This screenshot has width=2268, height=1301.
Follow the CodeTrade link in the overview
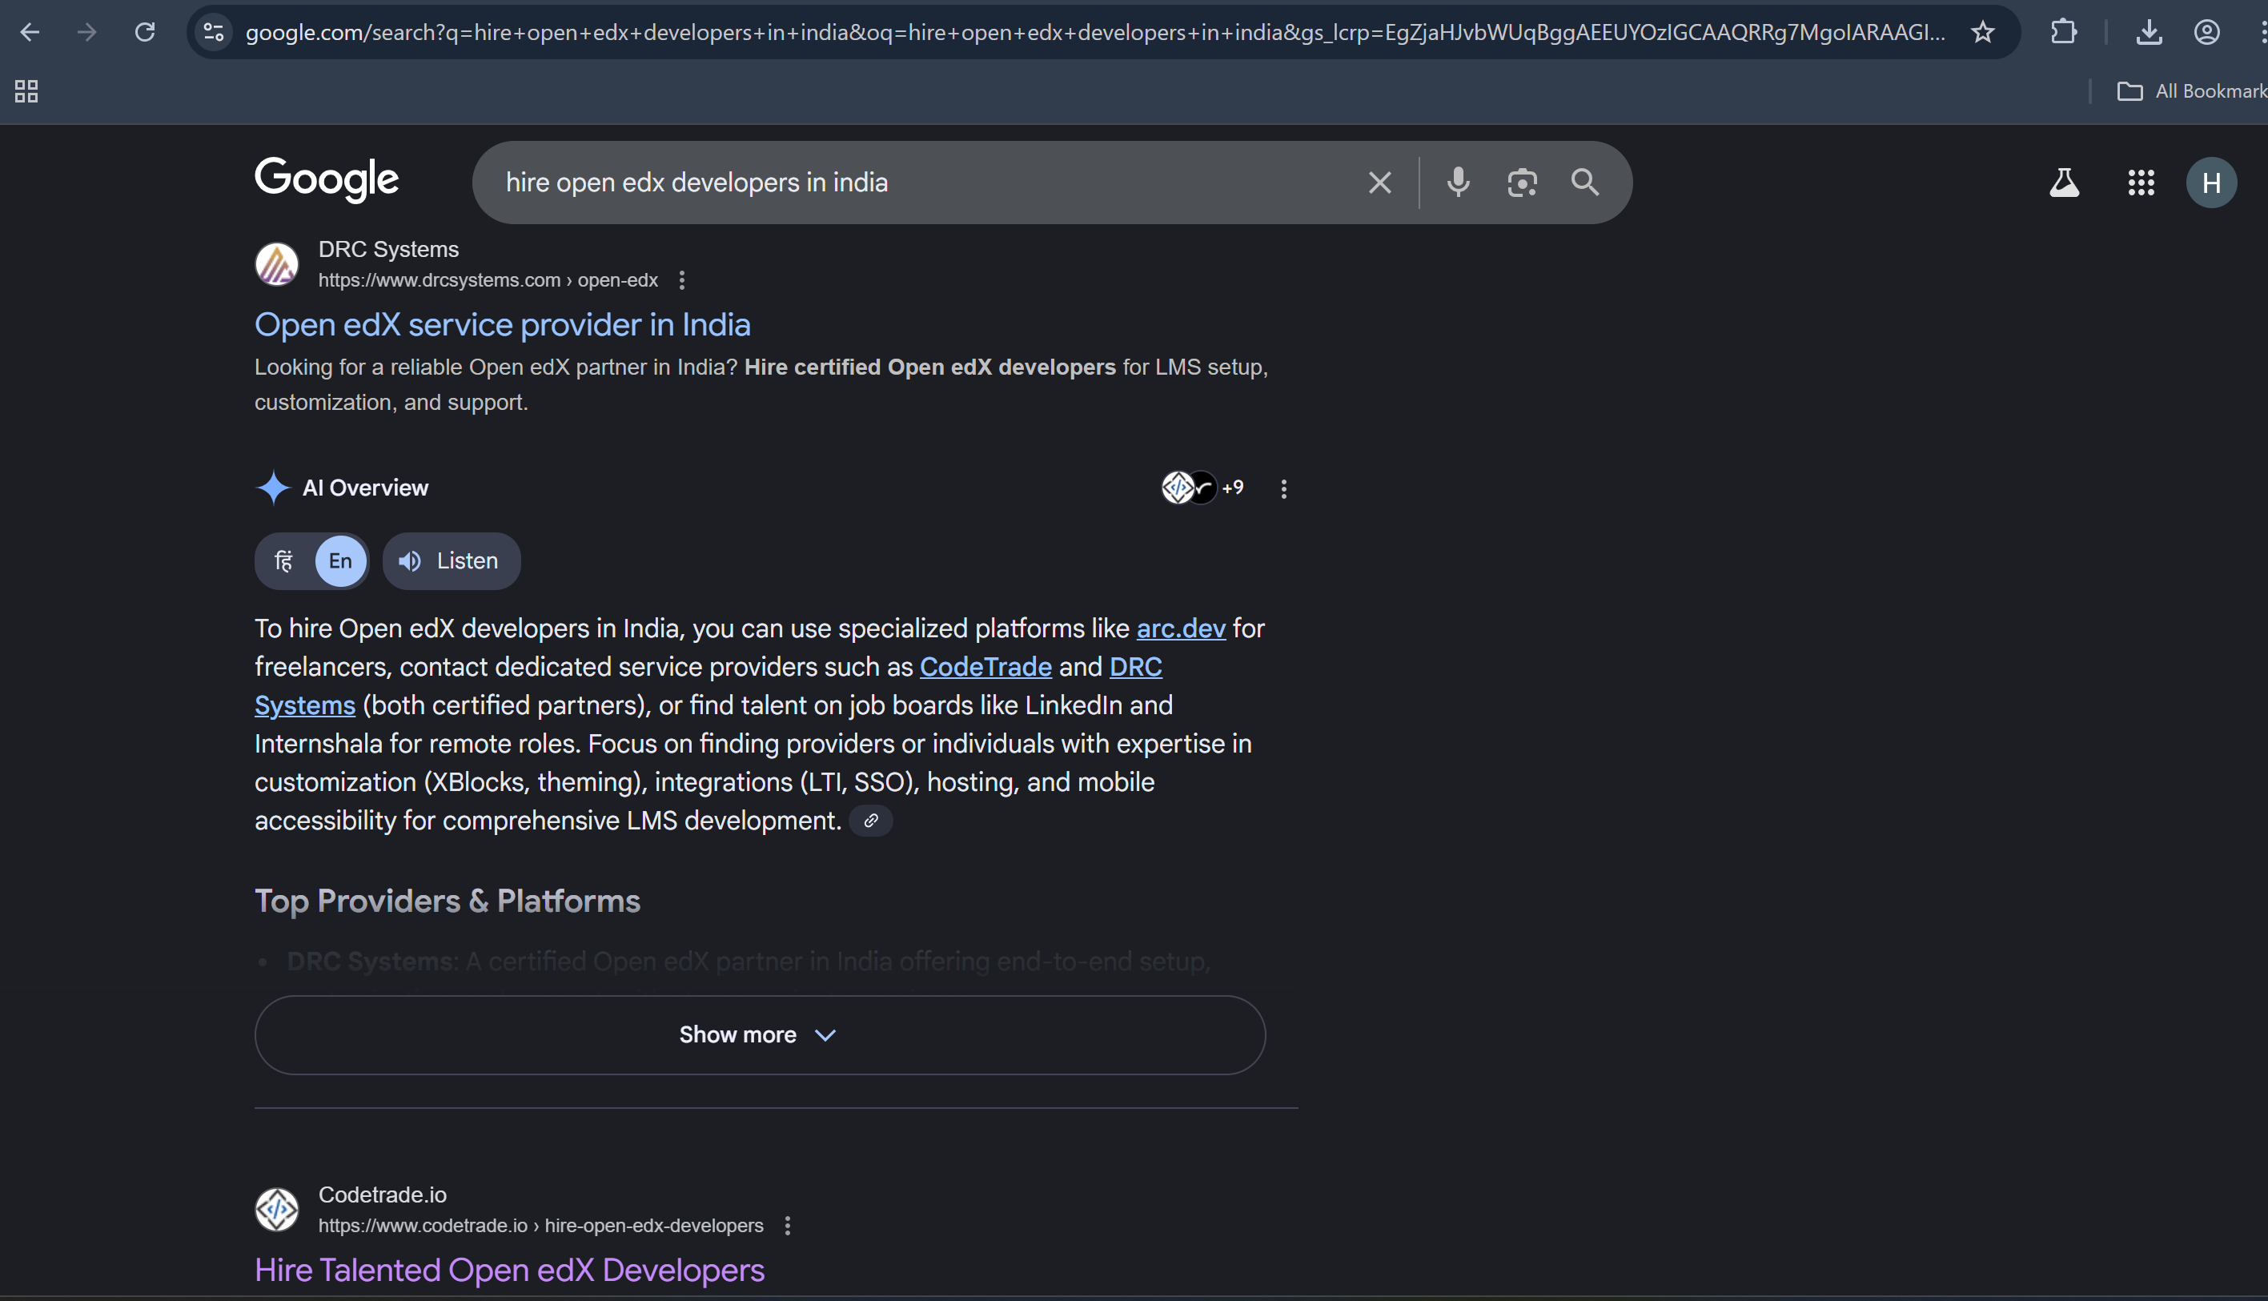985,667
